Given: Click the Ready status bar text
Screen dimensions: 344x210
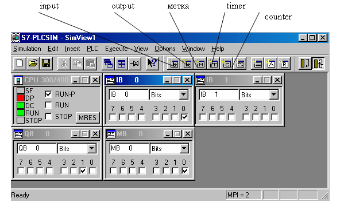Looking at the screenshot, I should (x=20, y=195).
